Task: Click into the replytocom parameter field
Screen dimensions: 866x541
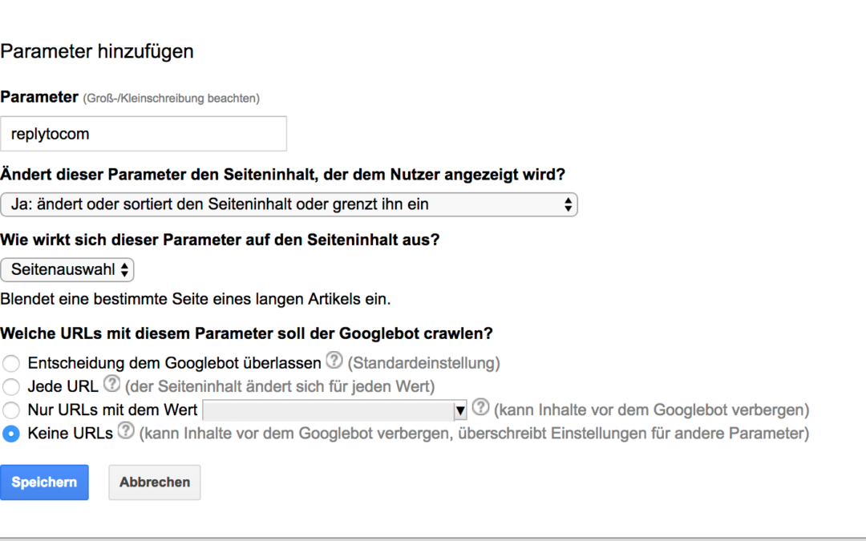Action: click(144, 134)
